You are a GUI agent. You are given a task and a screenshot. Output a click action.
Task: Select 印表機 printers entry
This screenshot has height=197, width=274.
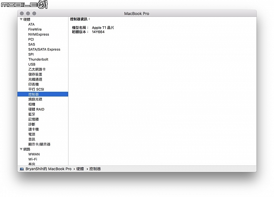click(33, 84)
